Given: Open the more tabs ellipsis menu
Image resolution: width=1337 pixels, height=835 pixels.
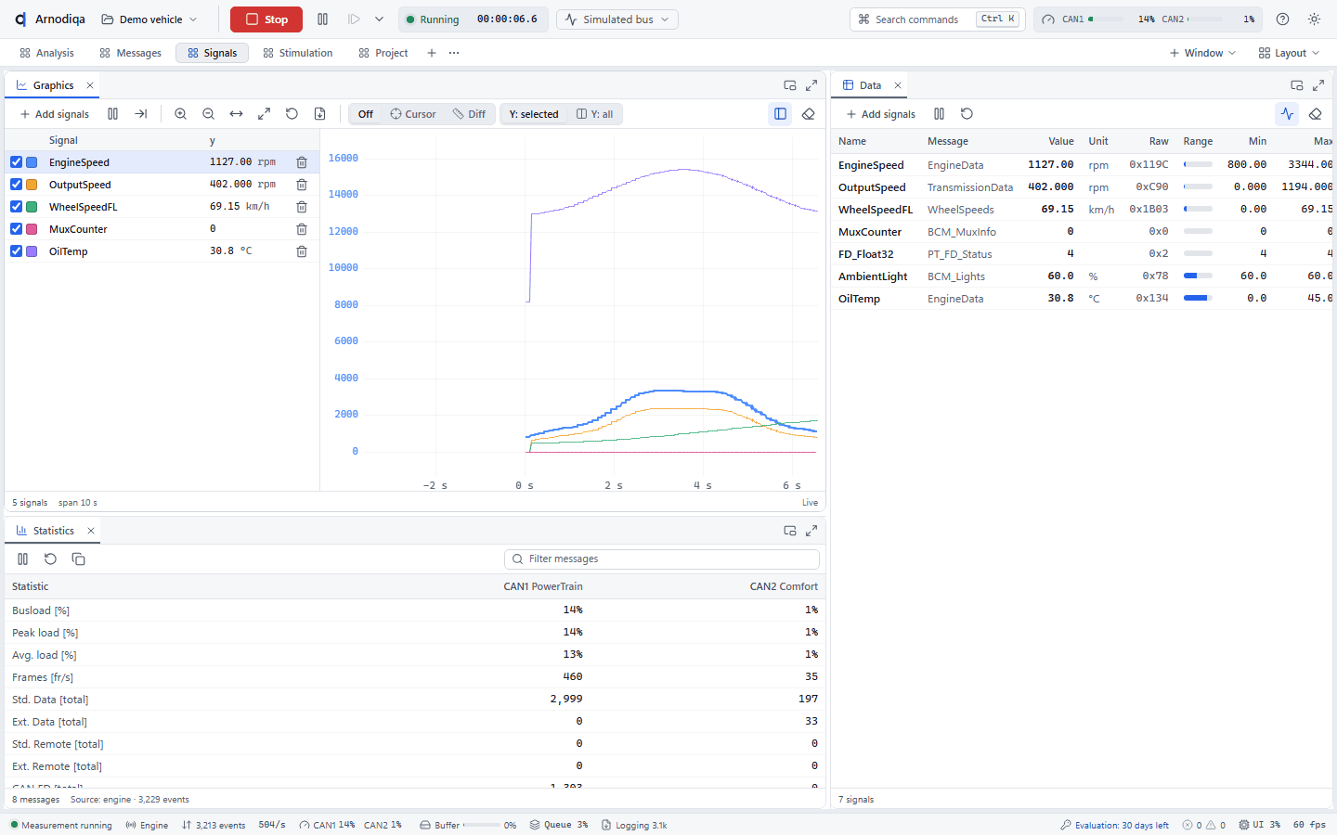Looking at the screenshot, I should (454, 53).
